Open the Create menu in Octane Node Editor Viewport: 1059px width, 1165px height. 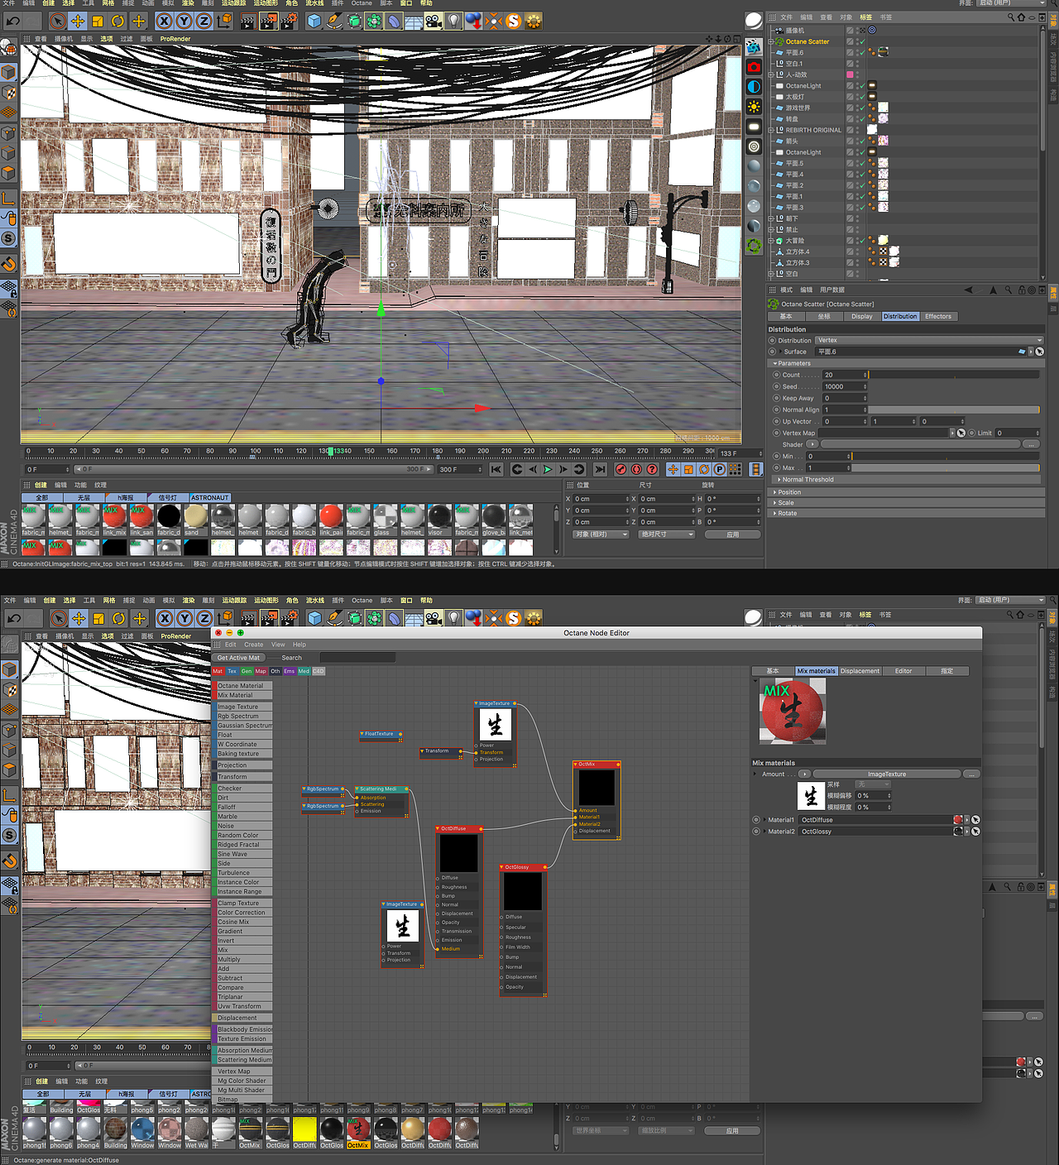(254, 645)
